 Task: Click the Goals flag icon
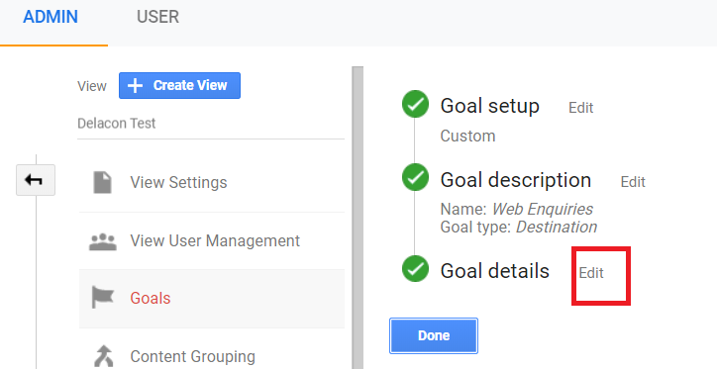tap(102, 298)
